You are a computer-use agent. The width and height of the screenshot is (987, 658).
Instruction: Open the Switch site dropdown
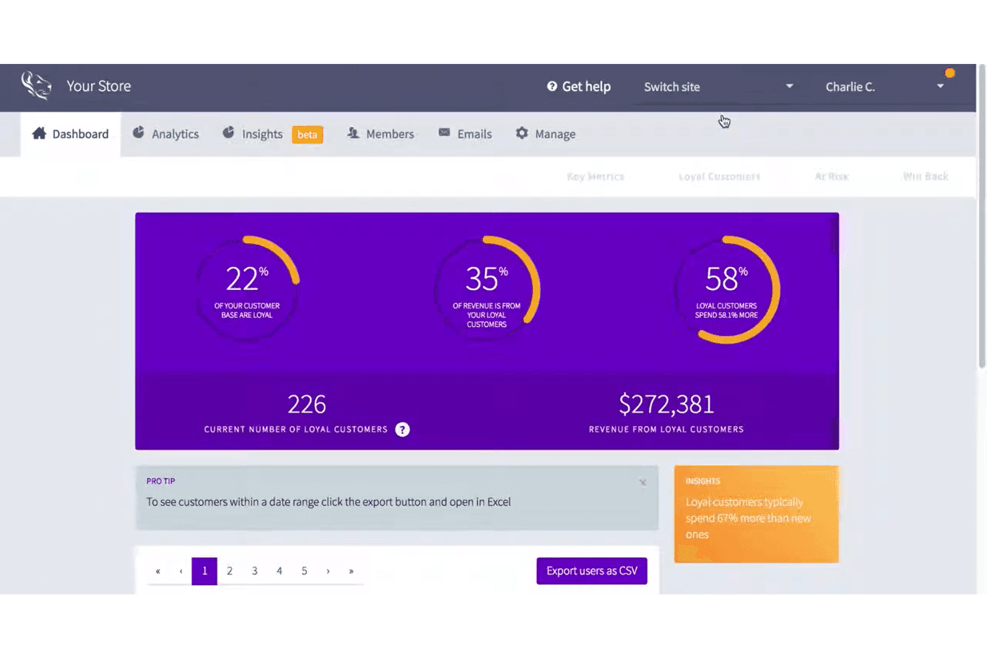pos(719,87)
